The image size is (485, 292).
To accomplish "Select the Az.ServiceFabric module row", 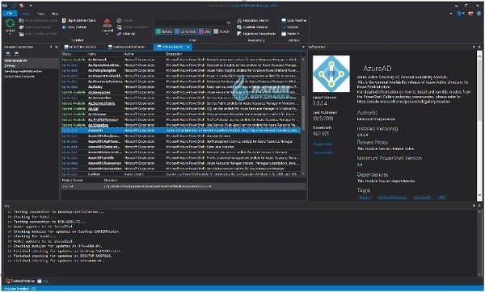I will pos(181,103).
